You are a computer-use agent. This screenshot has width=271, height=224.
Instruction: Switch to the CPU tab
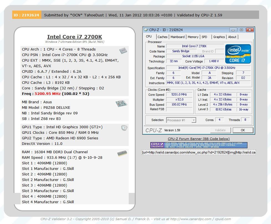pos(149,36)
